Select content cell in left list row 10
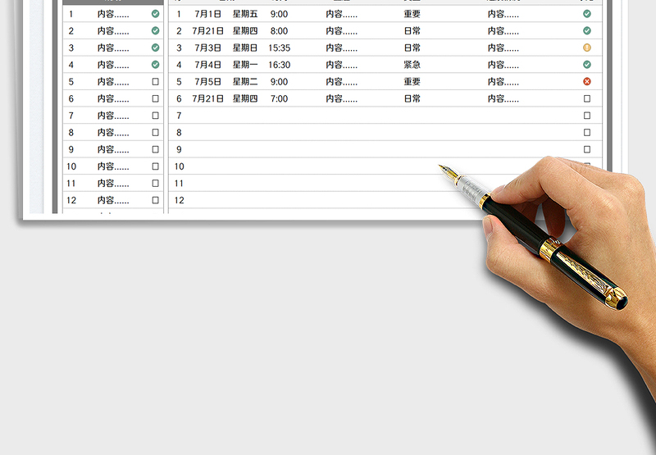 pyautogui.click(x=112, y=166)
